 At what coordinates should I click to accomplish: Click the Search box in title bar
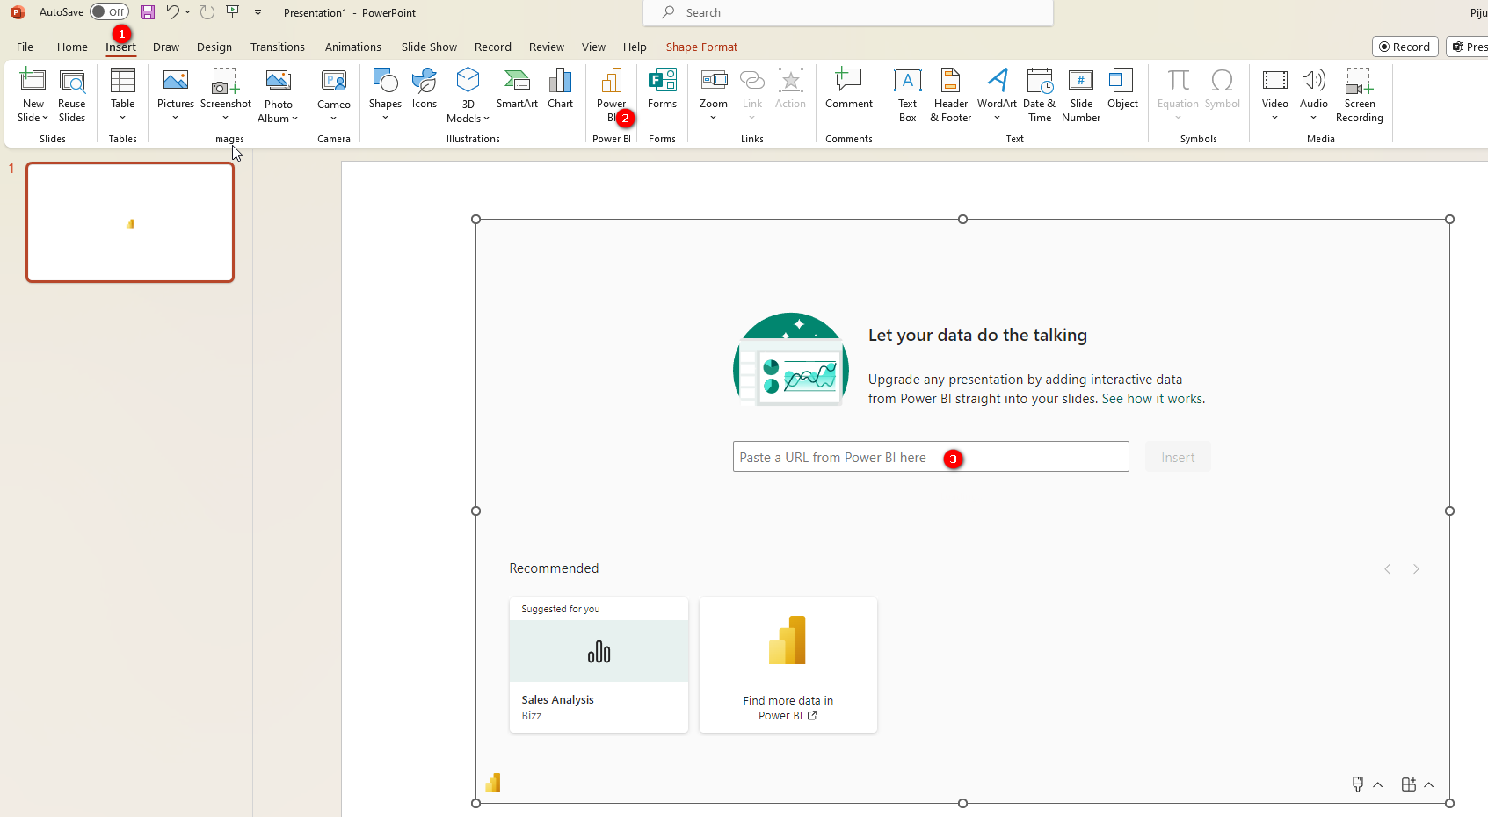click(848, 12)
